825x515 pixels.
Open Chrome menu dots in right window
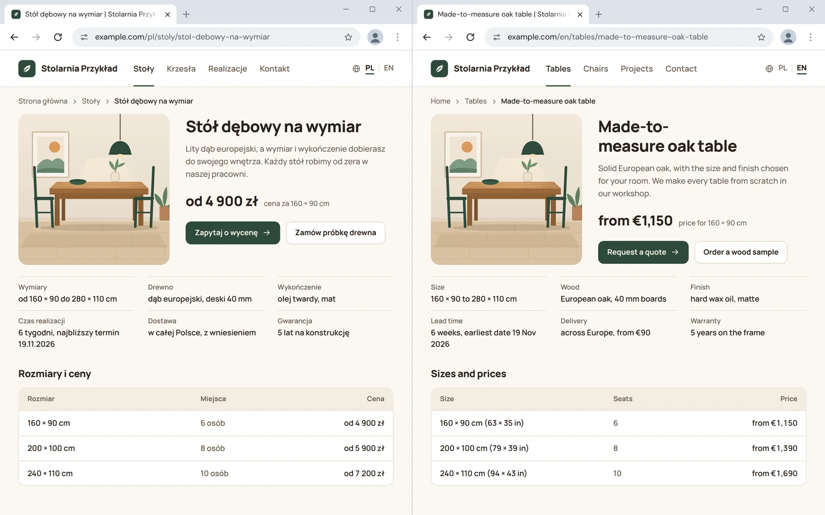[810, 37]
